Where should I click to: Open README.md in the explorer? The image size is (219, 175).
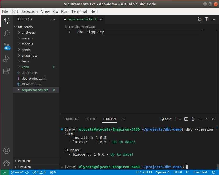coord(36,84)
